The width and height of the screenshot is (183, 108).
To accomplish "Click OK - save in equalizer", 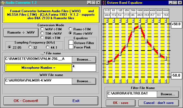I will 121,103.
